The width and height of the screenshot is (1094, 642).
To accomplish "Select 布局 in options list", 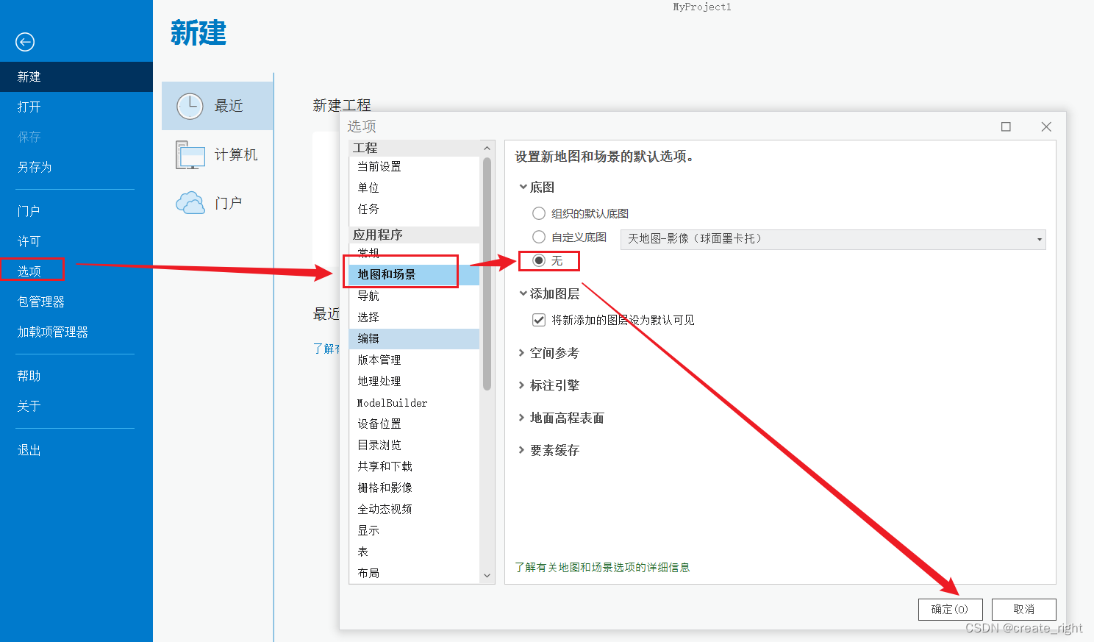I will point(415,573).
